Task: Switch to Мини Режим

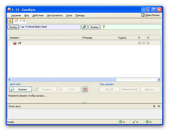Action: click(150, 15)
